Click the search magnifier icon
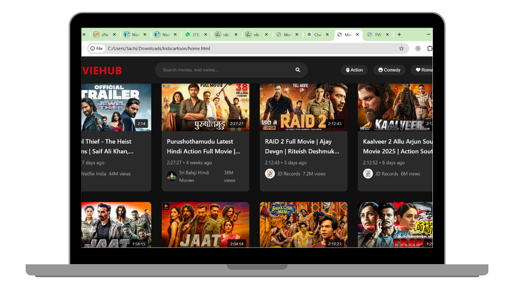Screen dimensions: 514x289 click(298, 70)
